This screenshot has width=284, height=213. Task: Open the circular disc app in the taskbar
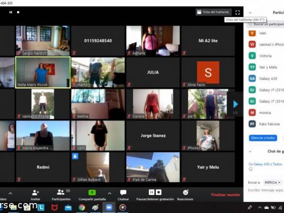(x=123, y=208)
